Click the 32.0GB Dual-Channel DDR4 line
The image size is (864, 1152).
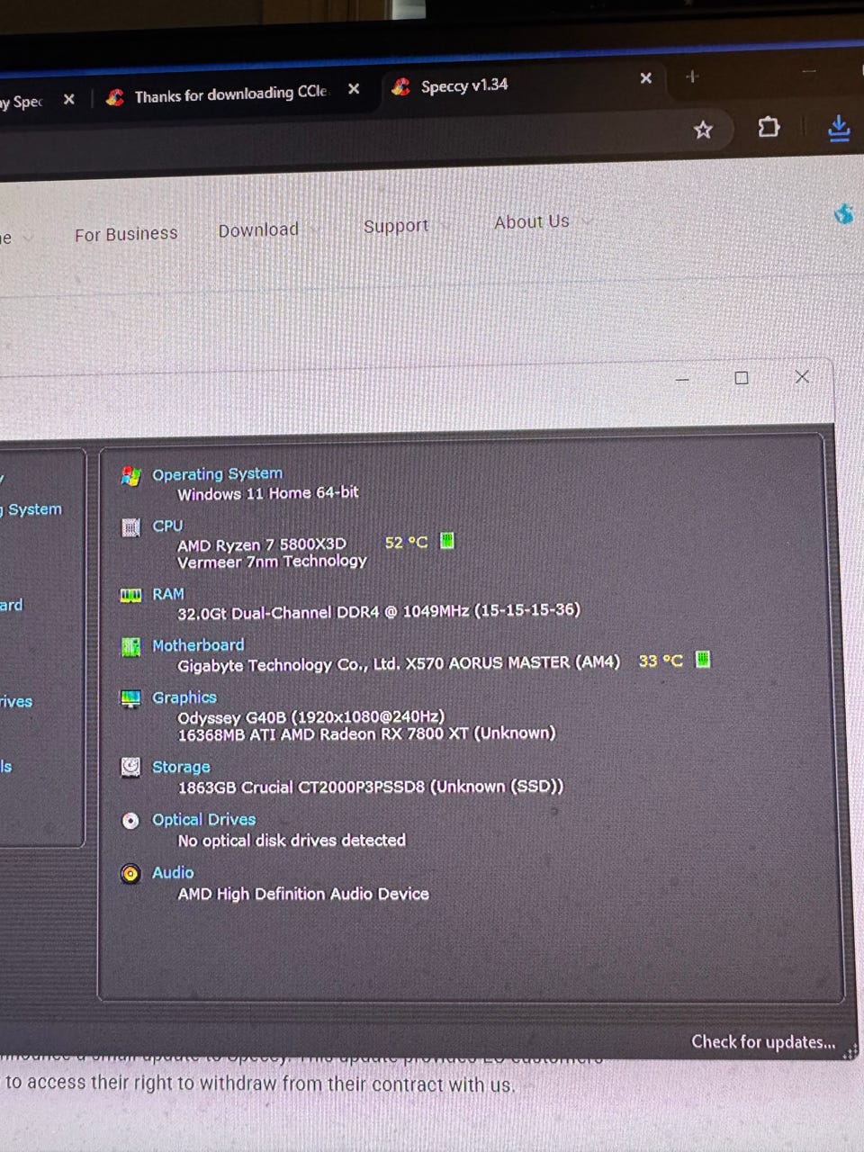coord(379,611)
